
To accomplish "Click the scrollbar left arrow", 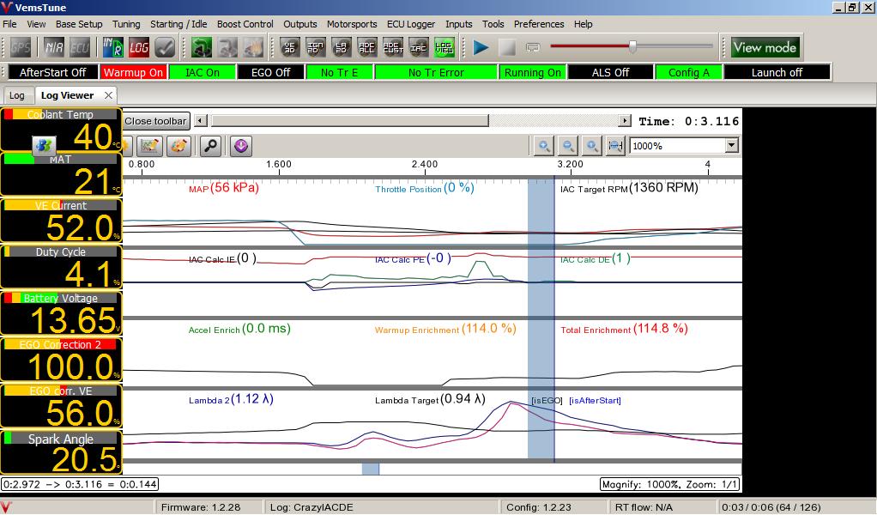I will (201, 121).
